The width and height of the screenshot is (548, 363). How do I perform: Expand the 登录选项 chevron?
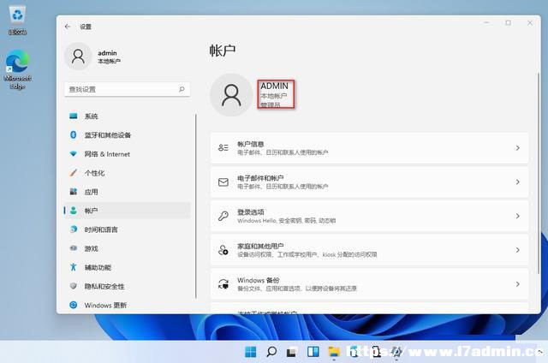tap(517, 216)
